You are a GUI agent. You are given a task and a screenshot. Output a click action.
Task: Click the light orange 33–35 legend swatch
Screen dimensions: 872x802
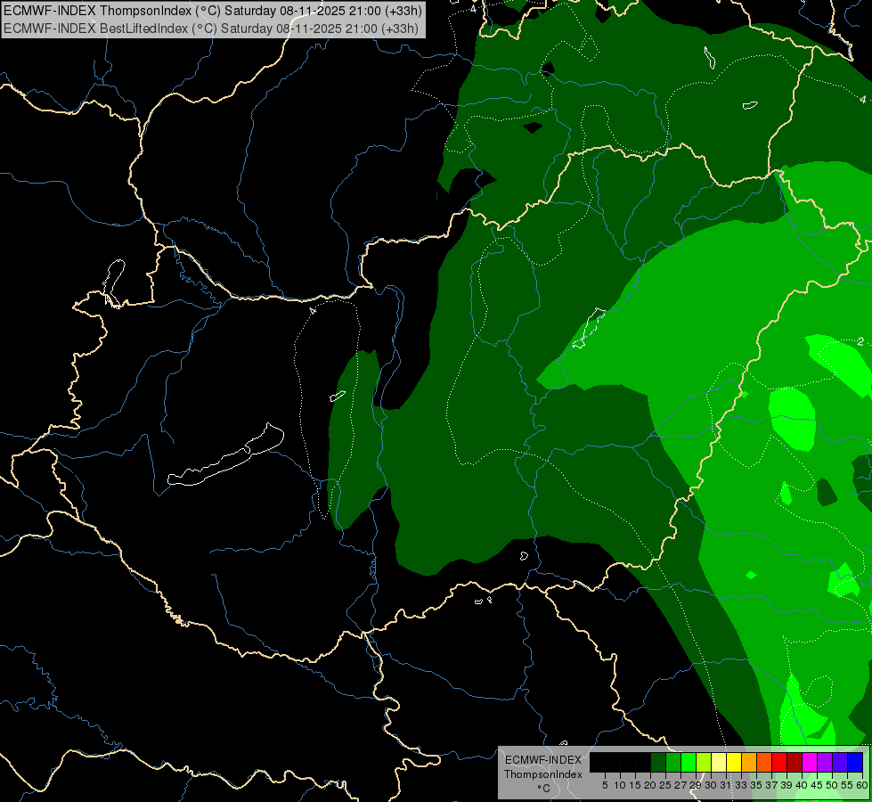click(750, 762)
